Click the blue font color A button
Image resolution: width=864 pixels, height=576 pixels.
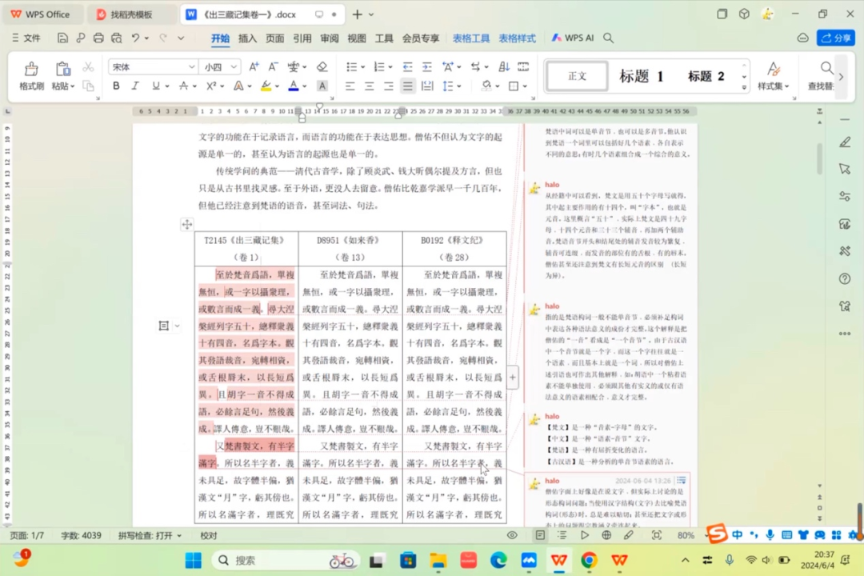click(x=294, y=86)
